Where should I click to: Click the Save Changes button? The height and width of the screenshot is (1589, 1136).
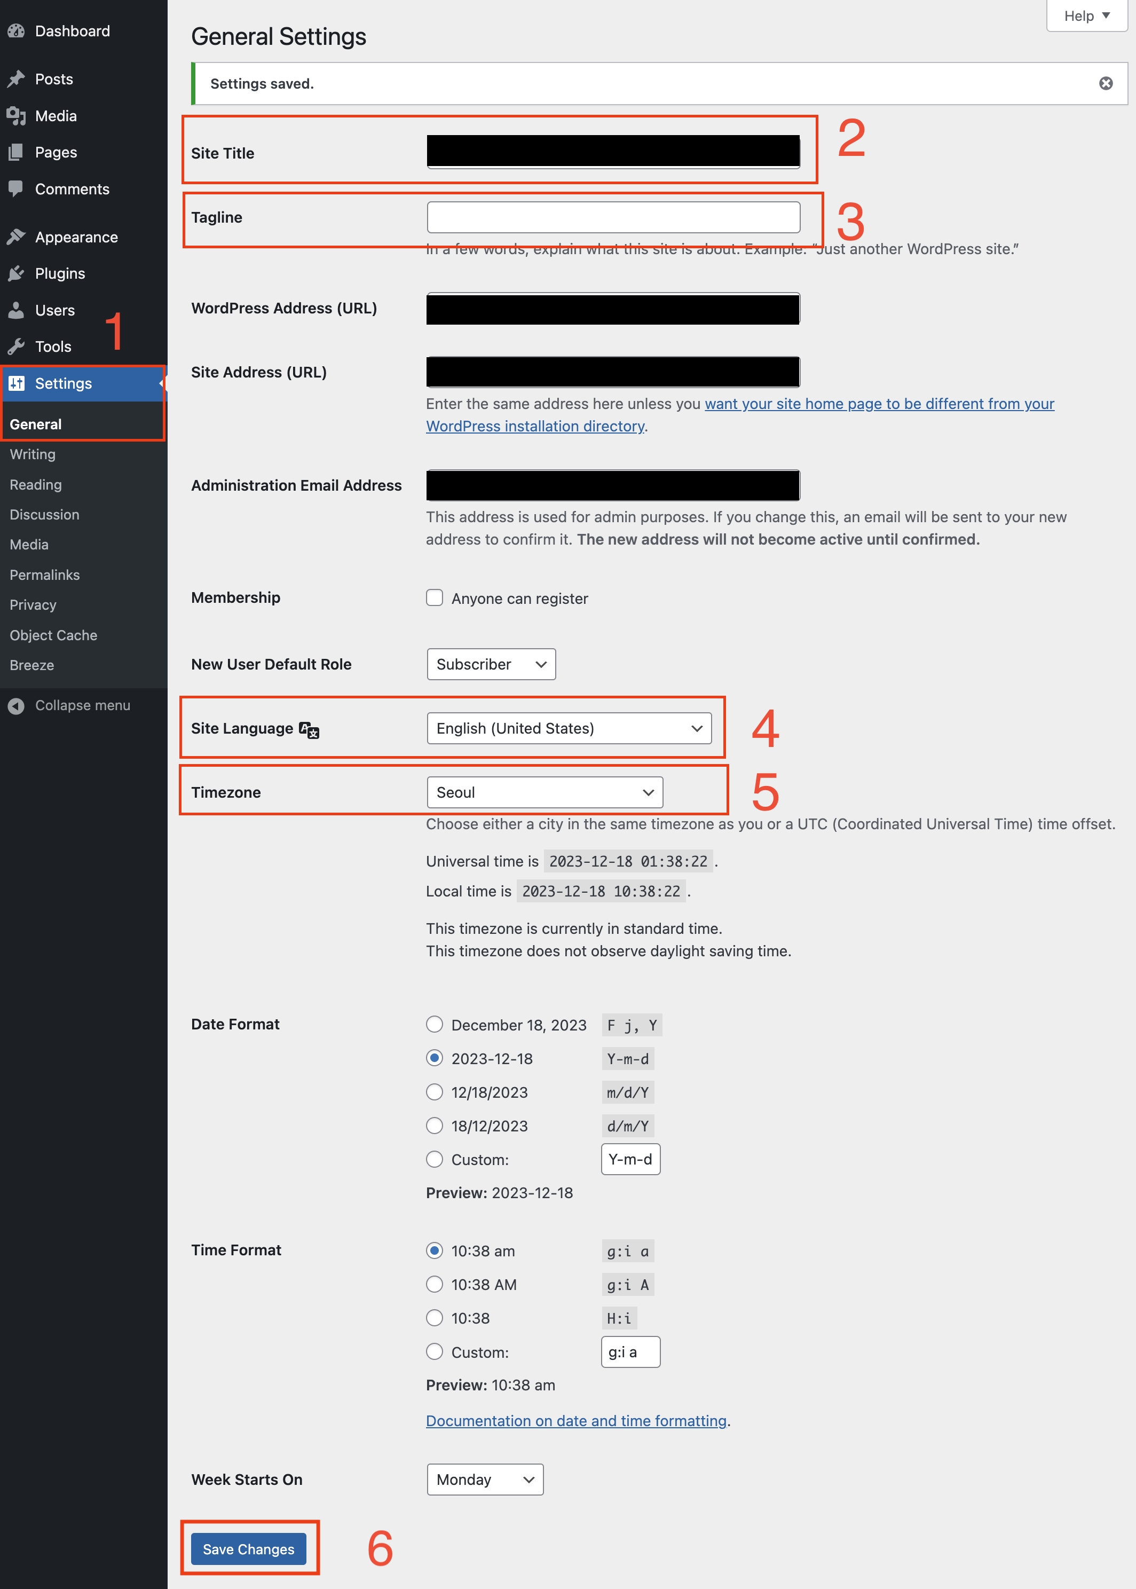248,1549
